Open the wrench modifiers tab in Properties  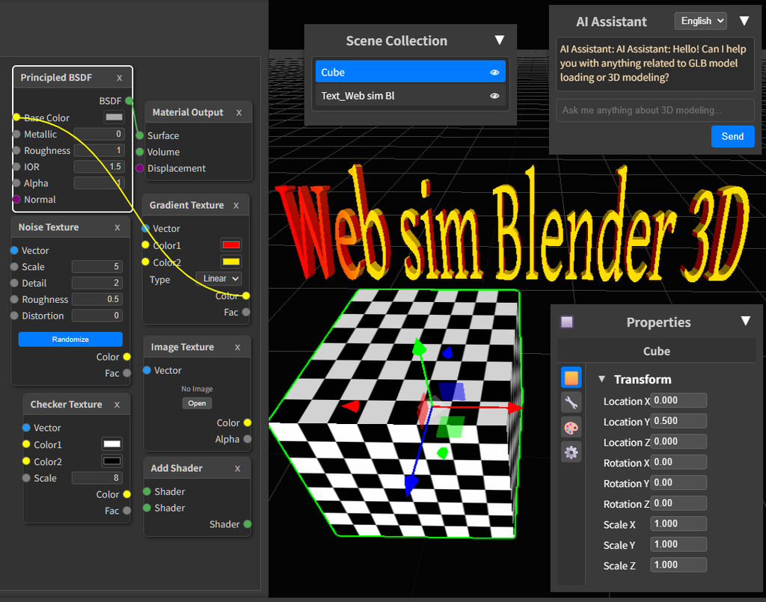(571, 402)
